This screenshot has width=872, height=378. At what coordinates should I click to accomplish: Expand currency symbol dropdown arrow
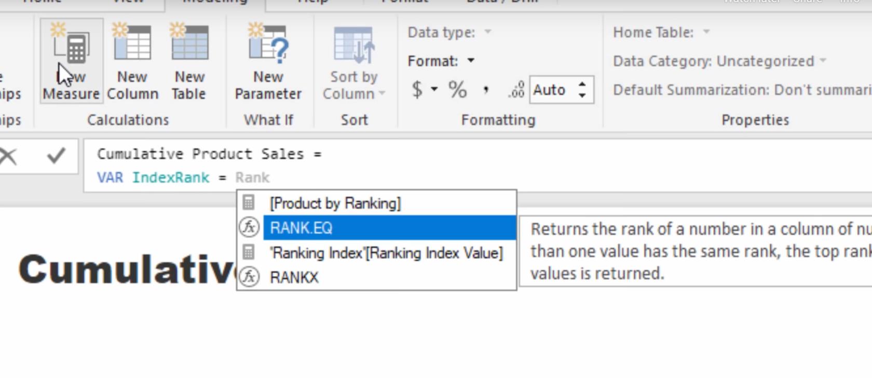click(x=434, y=90)
